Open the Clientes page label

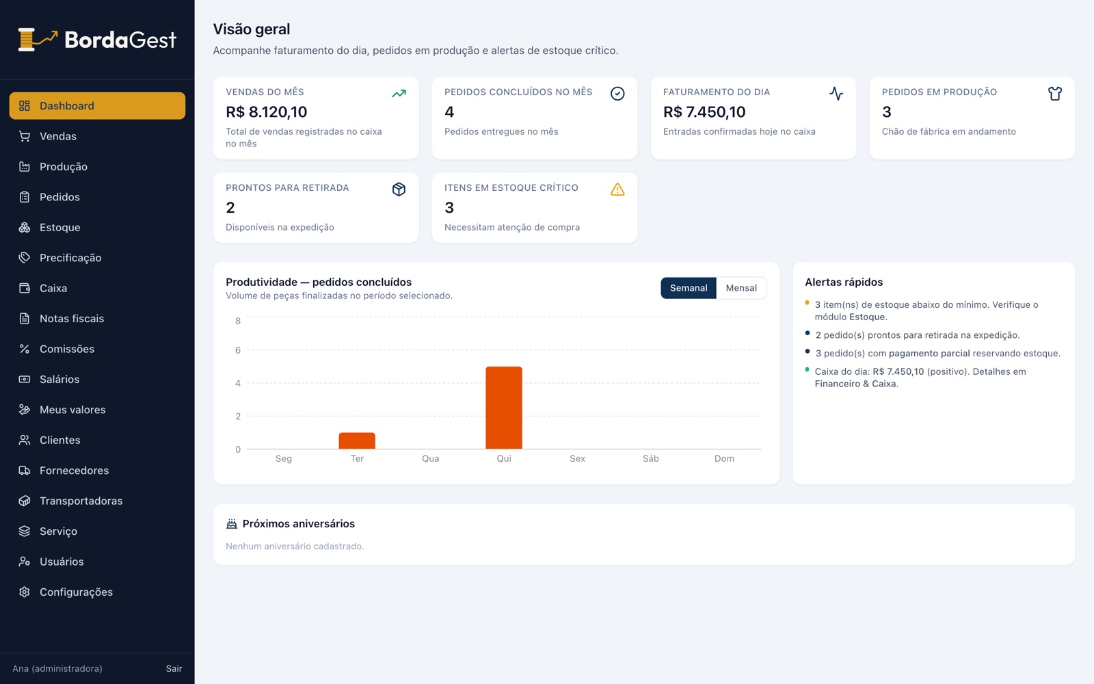point(60,440)
